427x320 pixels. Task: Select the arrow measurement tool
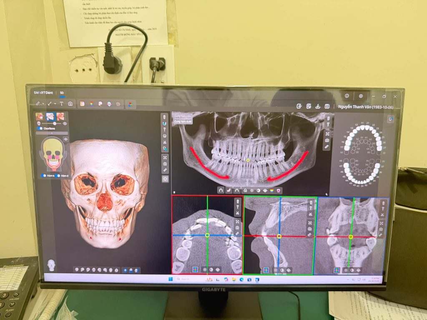(x=50, y=104)
